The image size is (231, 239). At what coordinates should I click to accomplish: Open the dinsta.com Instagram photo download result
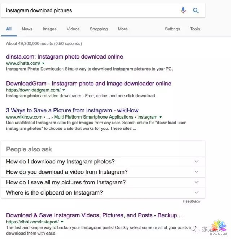65,57
